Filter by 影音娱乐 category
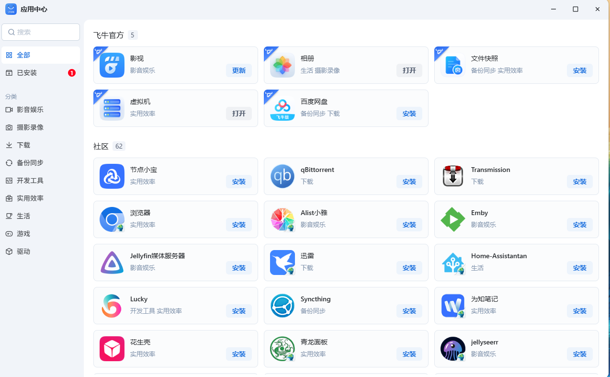This screenshot has height=377, width=610. [x=41, y=110]
